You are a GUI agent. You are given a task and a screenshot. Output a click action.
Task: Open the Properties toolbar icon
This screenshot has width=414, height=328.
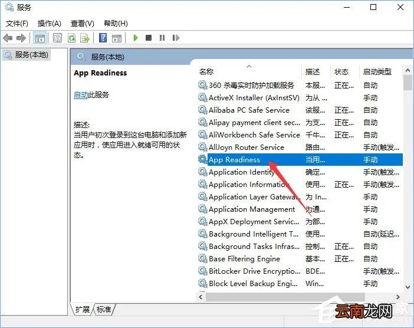click(x=57, y=38)
